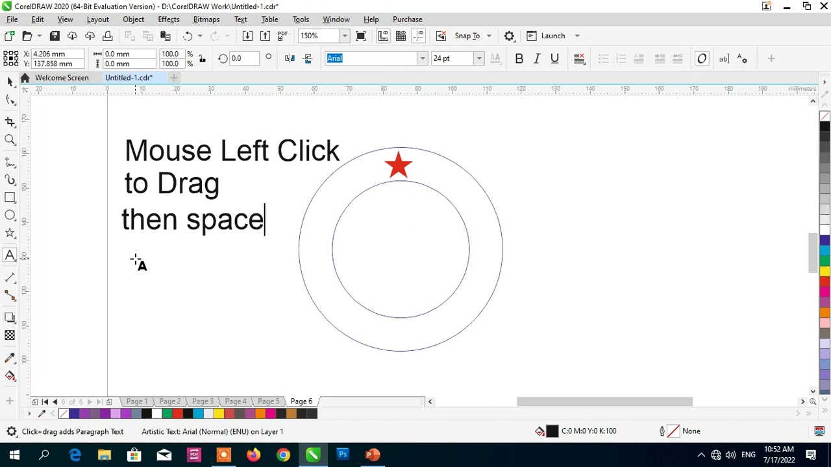Pick yellow swatch in document palette
831x467 pixels.
point(218,413)
